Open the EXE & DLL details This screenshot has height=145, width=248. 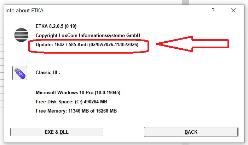[57, 132]
